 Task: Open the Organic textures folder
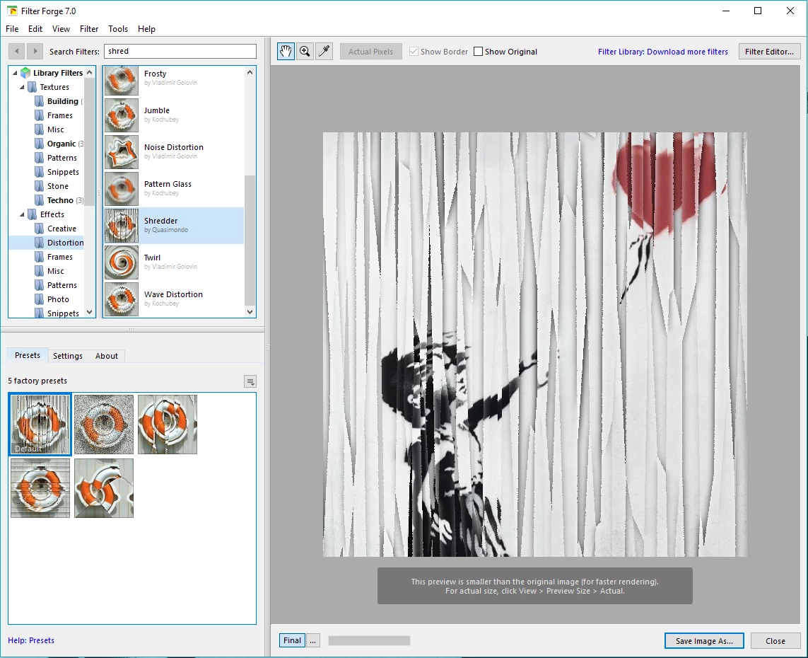(59, 144)
